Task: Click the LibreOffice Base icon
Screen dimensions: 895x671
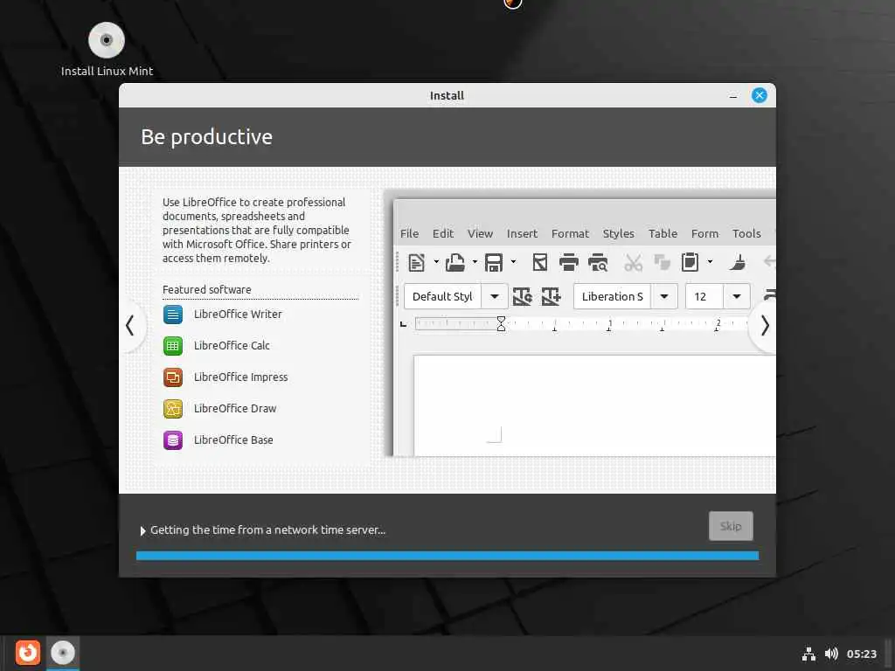Action: point(173,440)
